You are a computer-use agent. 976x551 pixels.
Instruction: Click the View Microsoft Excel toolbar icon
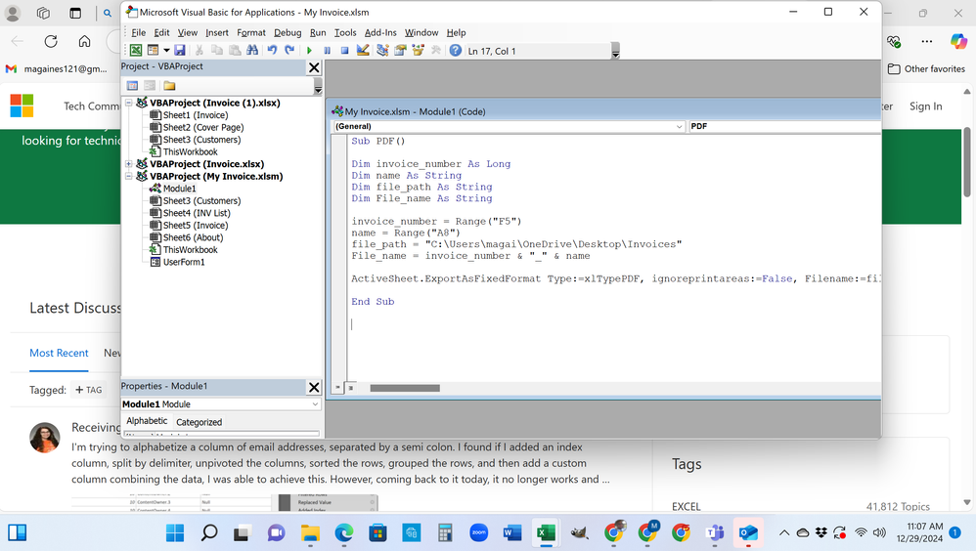coord(136,51)
